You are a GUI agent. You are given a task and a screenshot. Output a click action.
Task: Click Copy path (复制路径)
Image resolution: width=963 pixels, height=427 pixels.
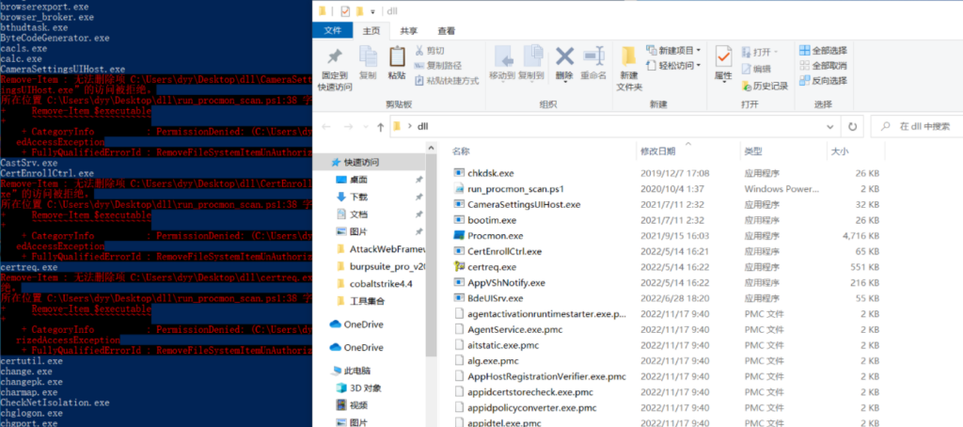(x=438, y=65)
